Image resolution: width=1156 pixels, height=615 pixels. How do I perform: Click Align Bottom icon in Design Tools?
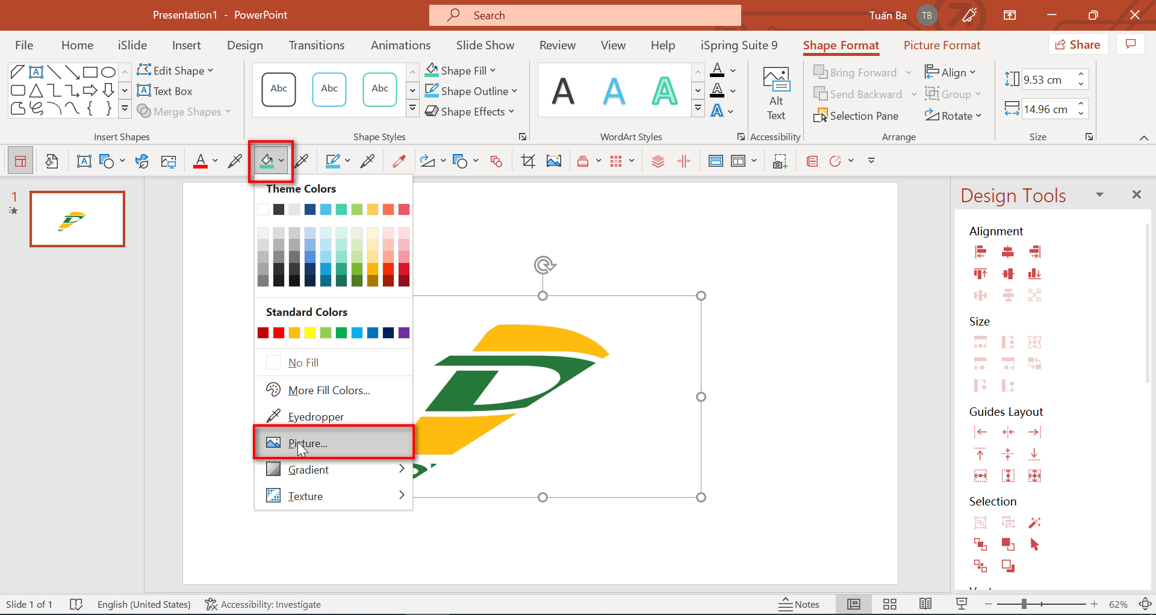[1035, 274]
